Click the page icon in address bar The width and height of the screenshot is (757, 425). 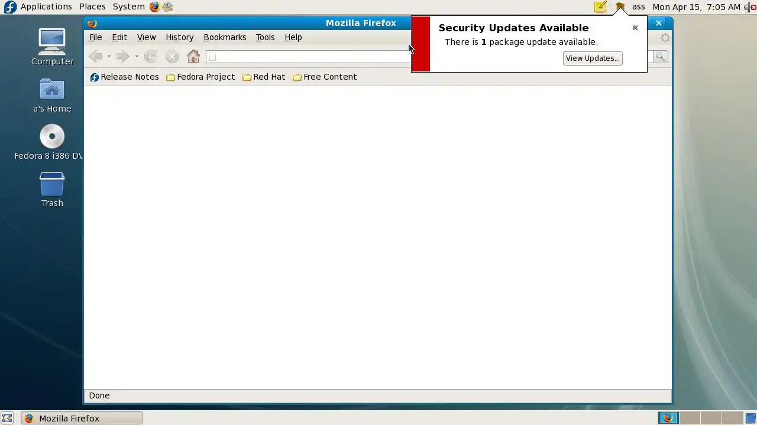(x=213, y=57)
